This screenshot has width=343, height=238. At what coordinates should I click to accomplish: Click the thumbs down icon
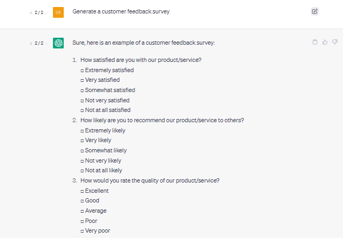coord(335,42)
